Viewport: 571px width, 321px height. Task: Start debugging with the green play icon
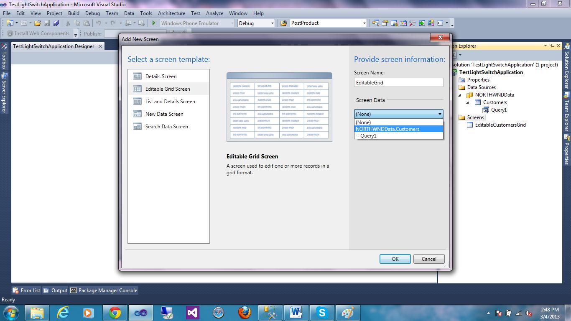(154, 23)
